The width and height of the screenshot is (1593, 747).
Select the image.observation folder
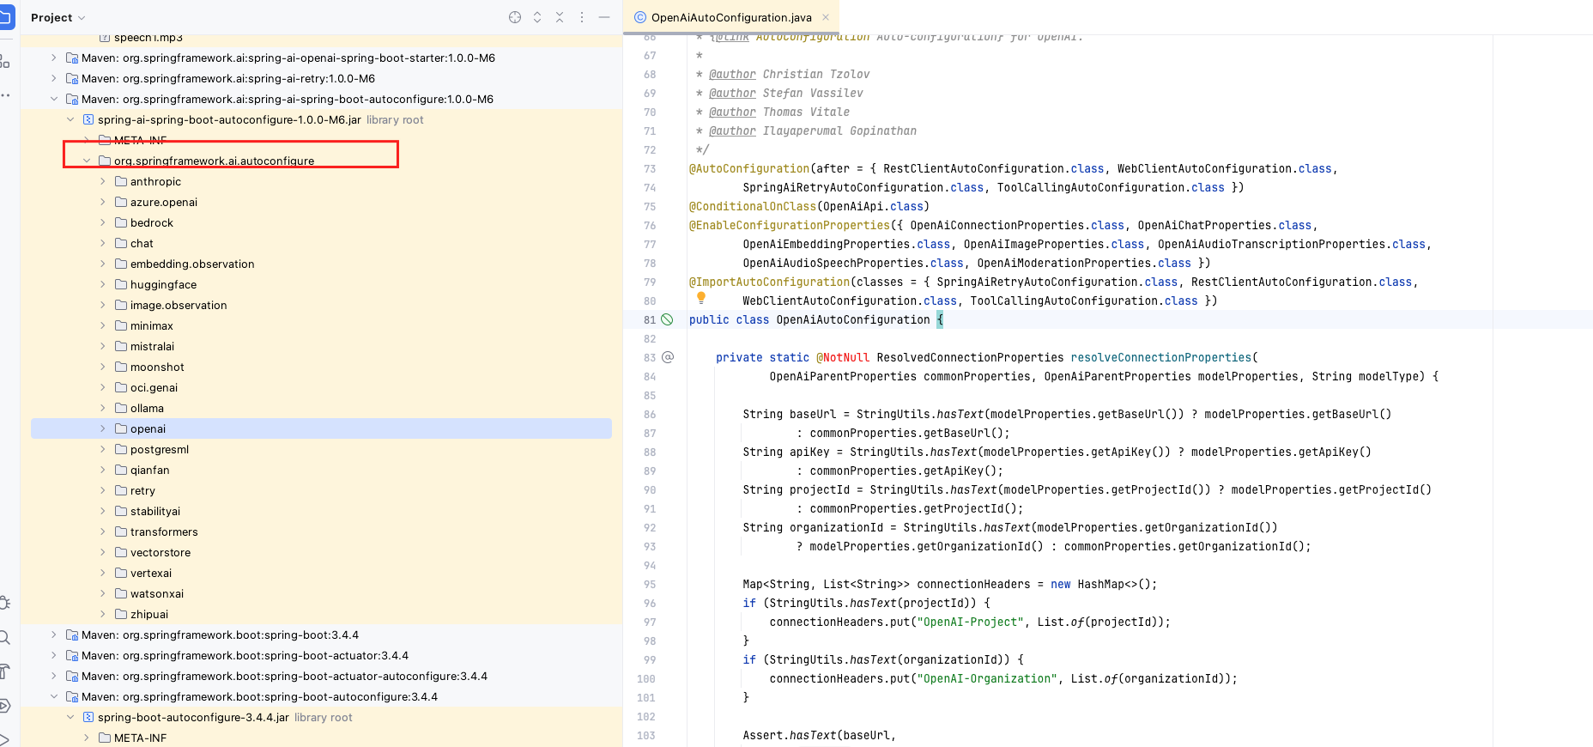[x=179, y=306]
